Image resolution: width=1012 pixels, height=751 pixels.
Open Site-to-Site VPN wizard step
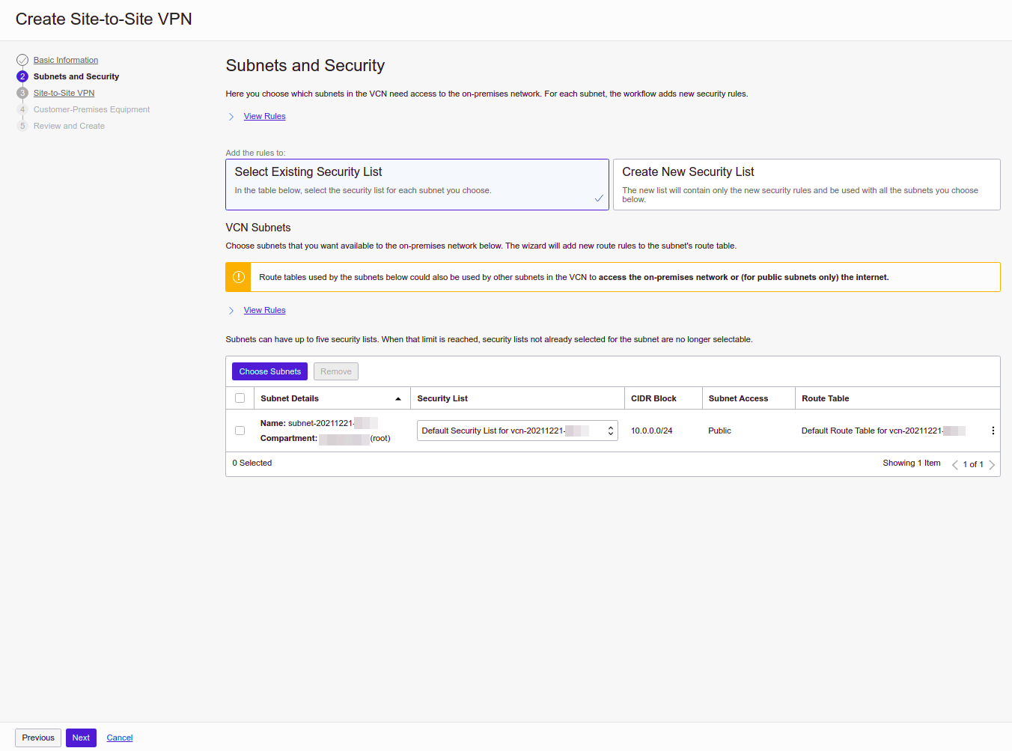point(64,93)
